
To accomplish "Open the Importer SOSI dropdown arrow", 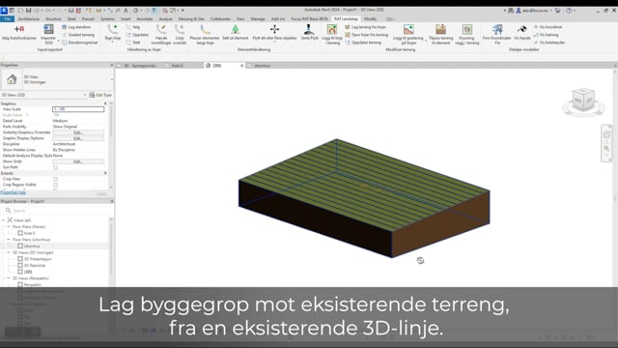I will pyautogui.click(x=58, y=41).
